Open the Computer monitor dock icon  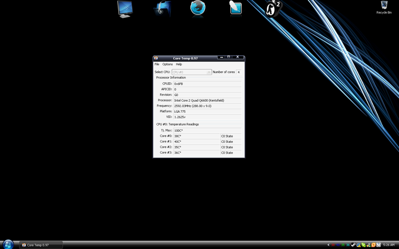pos(125,8)
